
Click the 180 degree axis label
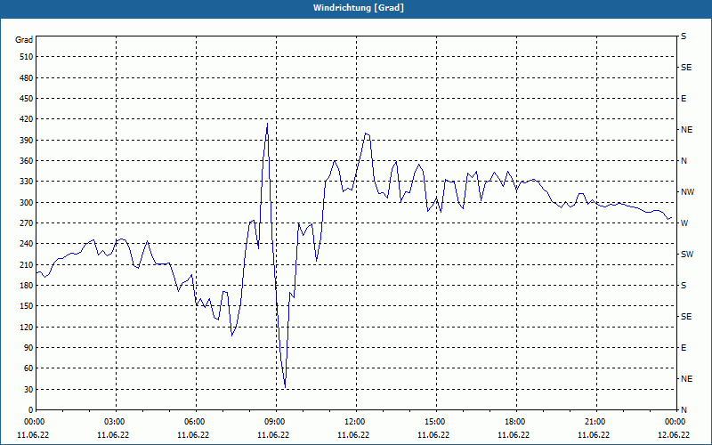pyautogui.click(x=27, y=285)
